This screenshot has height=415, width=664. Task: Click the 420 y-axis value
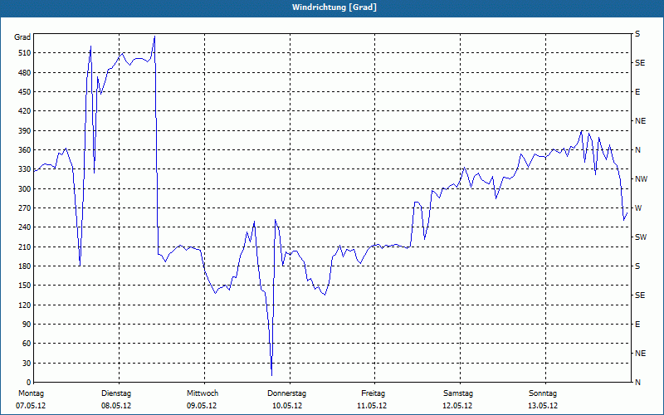coord(25,111)
